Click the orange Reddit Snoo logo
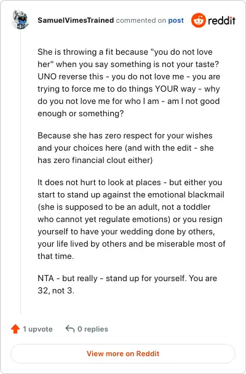 pyautogui.click(x=198, y=20)
